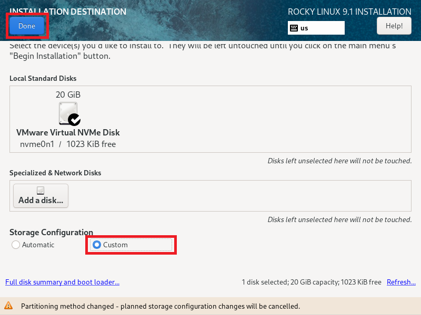Click the us keyboard layout indicator
This screenshot has width=421, height=315.
click(x=316, y=28)
